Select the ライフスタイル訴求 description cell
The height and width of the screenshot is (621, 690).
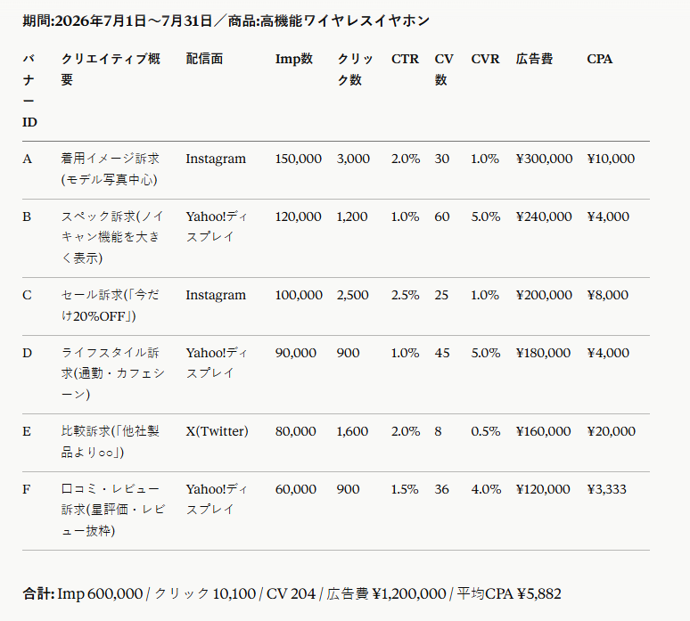[x=112, y=373]
